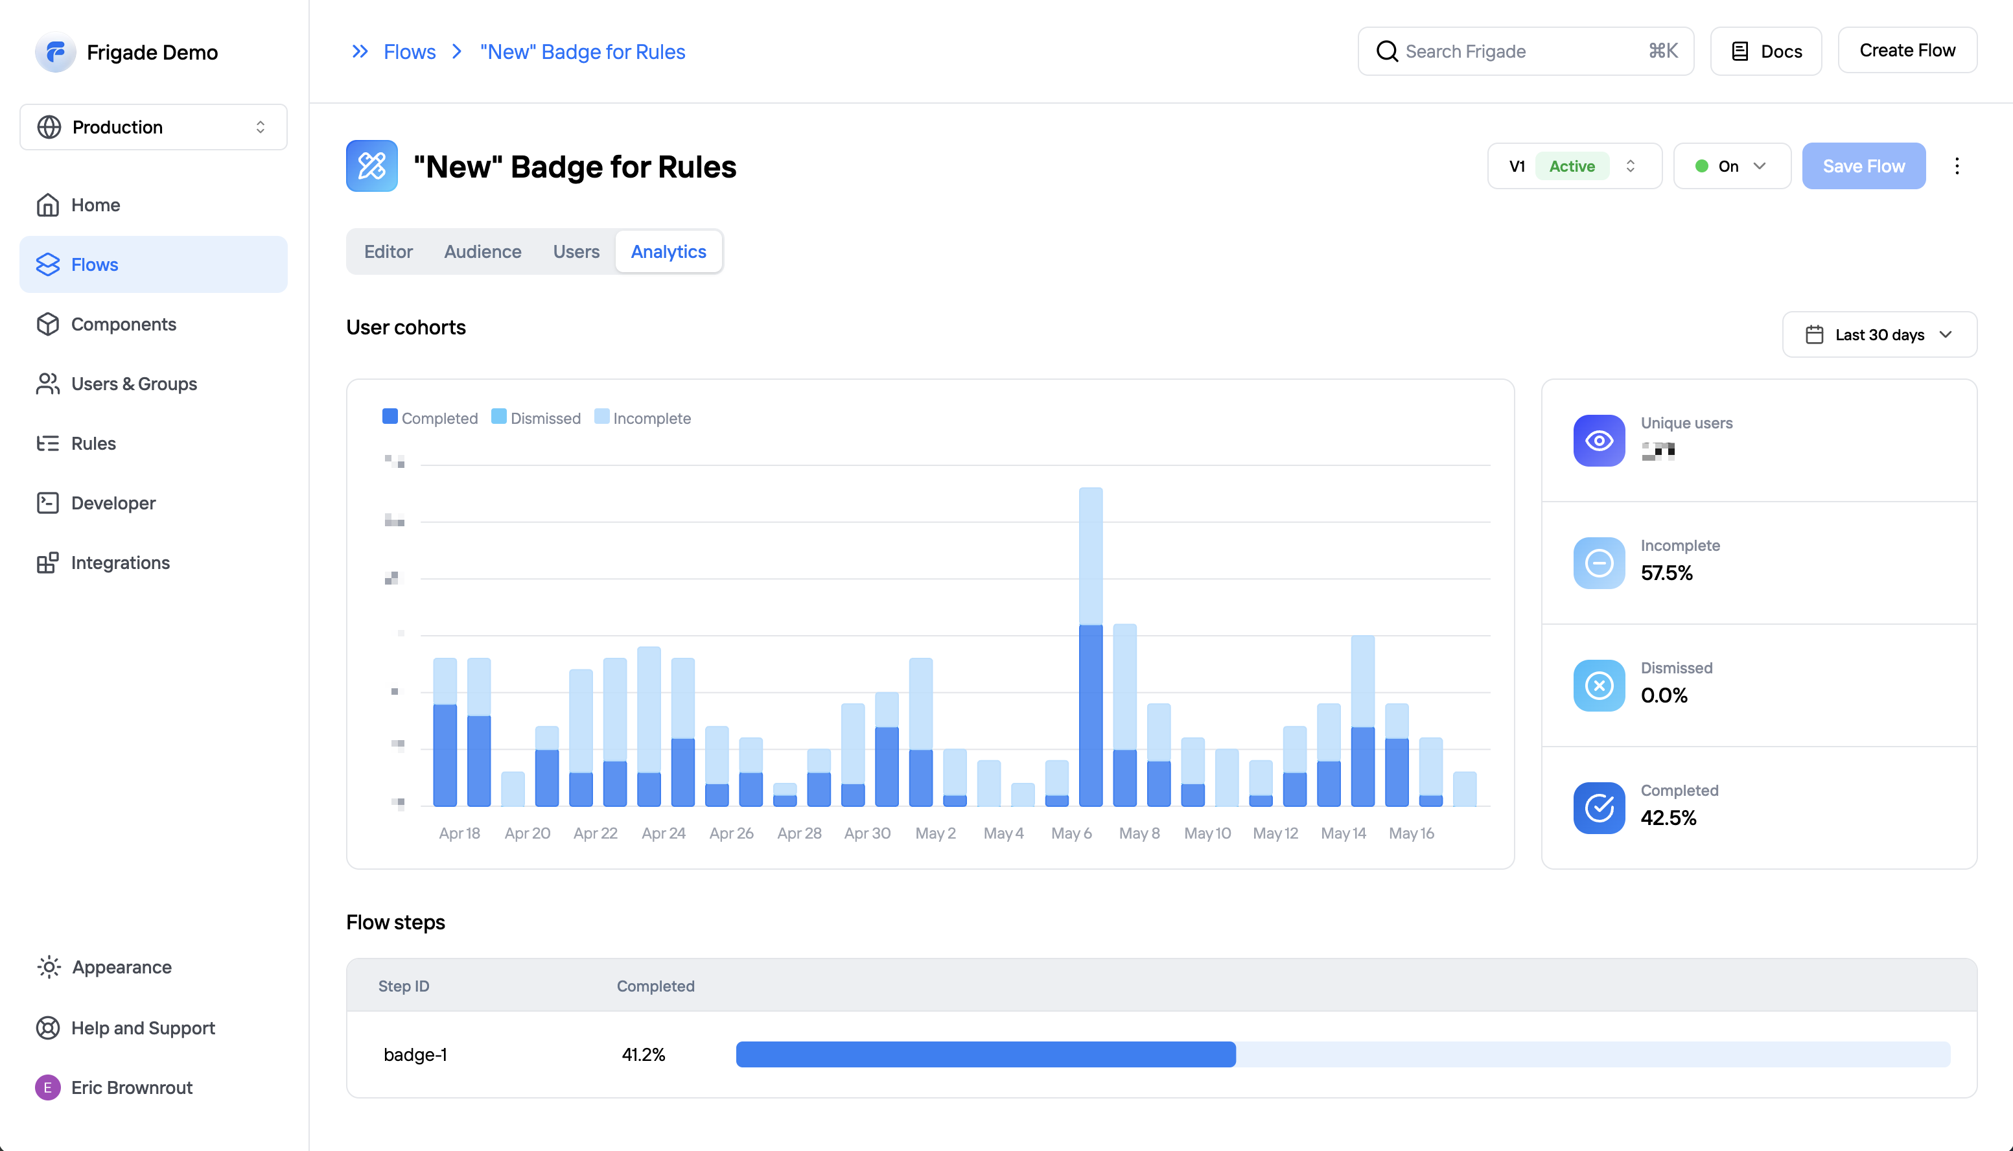The width and height of the screenshot is (2013, 1151).
Task: Switch to the Audience tab
Action: 482,251
